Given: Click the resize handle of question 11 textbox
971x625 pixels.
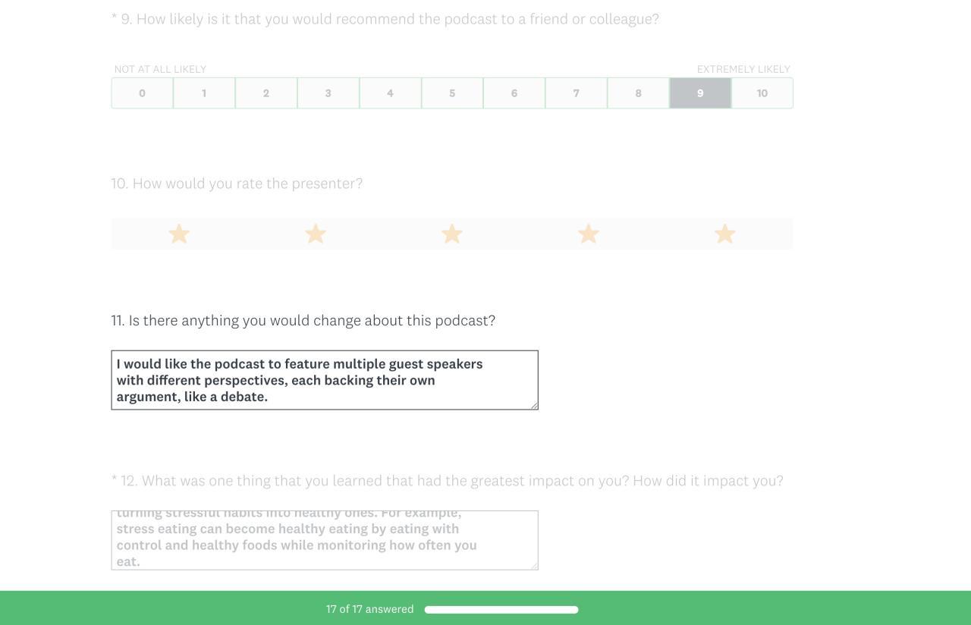Looking at the screenshot, I should 534,406.
